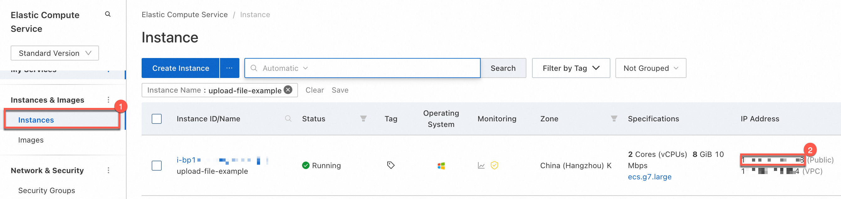
Task: Go to Security Groups in the sidebar
Action: (46, 190)
